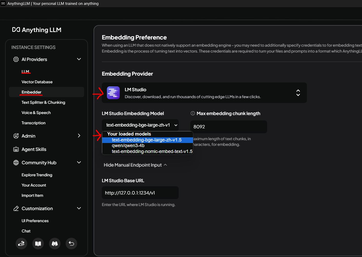Open the LM Studio Embedding Model dropdown

pyautogui.click(x=141, y=125)
